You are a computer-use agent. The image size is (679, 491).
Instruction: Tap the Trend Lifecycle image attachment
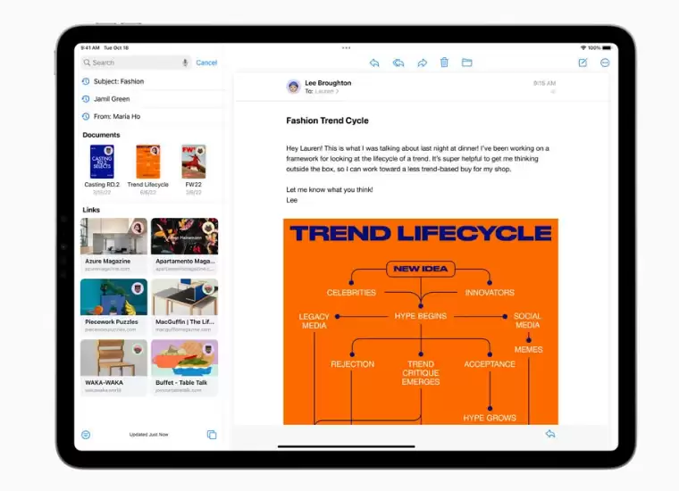coord(421,321)
